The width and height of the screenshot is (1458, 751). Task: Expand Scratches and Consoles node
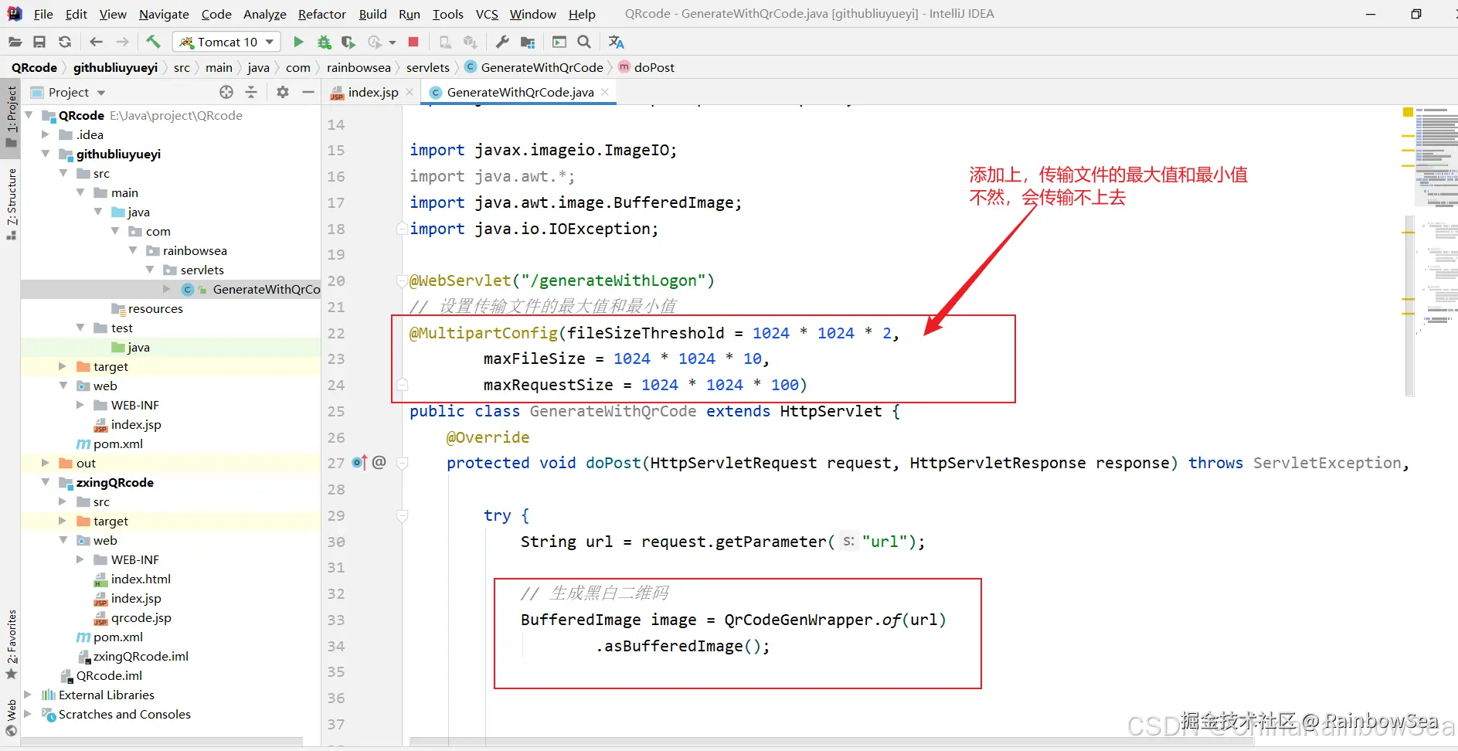pyautogui.click(x=28, y=714)
